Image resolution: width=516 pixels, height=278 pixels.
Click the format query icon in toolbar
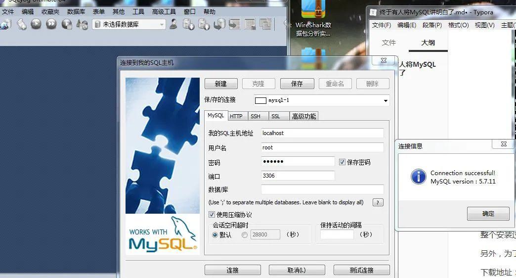82,24
